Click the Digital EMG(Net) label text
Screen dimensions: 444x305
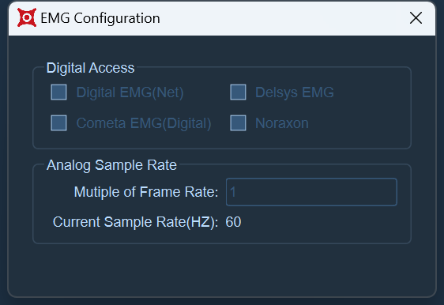130,92
